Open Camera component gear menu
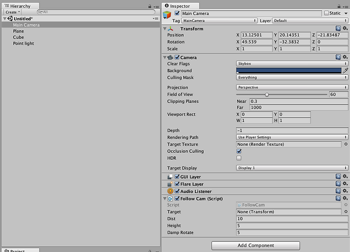Viewport: 350px width, 252px height. point(345,57)
